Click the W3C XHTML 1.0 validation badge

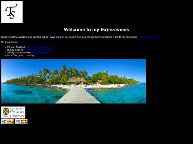pyautogui.click(x=21, y=121)
